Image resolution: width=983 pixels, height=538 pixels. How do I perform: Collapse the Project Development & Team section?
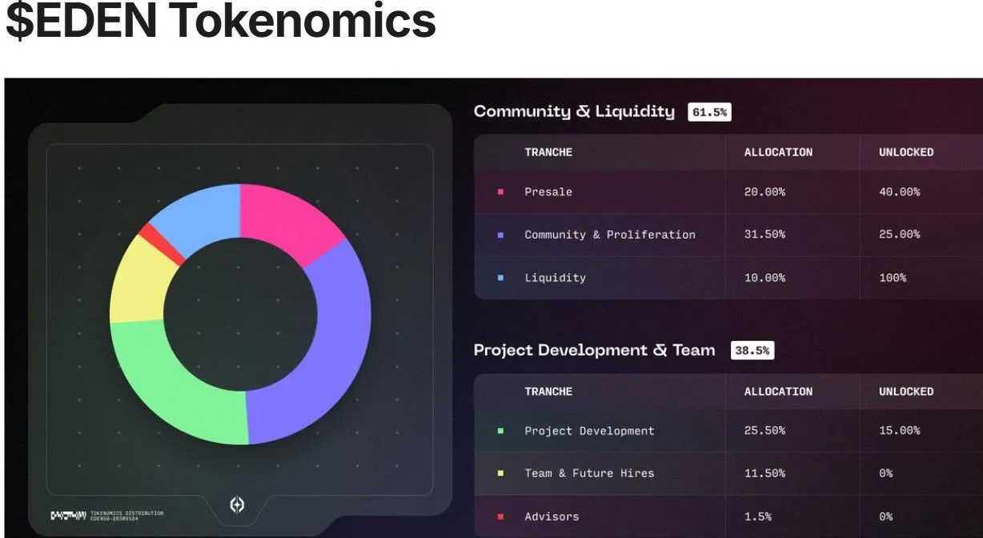(x=595, y=350)
